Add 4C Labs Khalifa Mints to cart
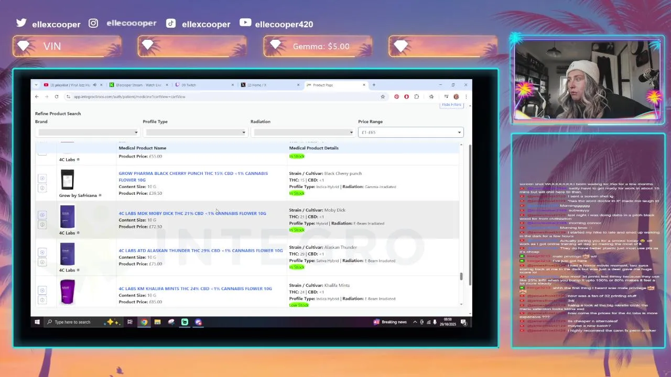 click(42, 291)
